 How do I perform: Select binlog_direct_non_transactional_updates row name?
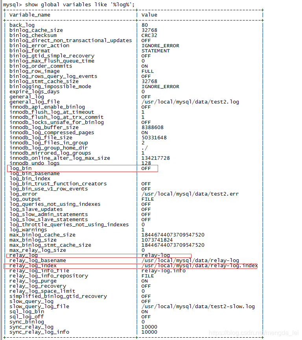[71, 41]
